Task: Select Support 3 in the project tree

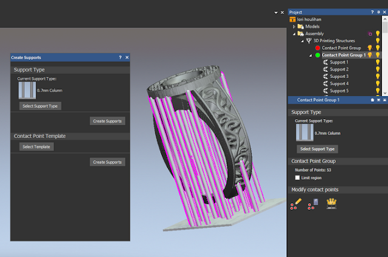Action: pos(339,77)
